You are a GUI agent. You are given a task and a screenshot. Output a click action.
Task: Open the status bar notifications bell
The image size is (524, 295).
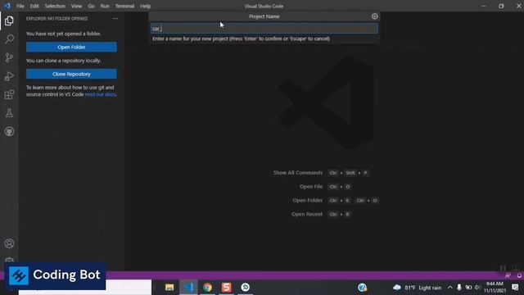(x=519, y=275)
